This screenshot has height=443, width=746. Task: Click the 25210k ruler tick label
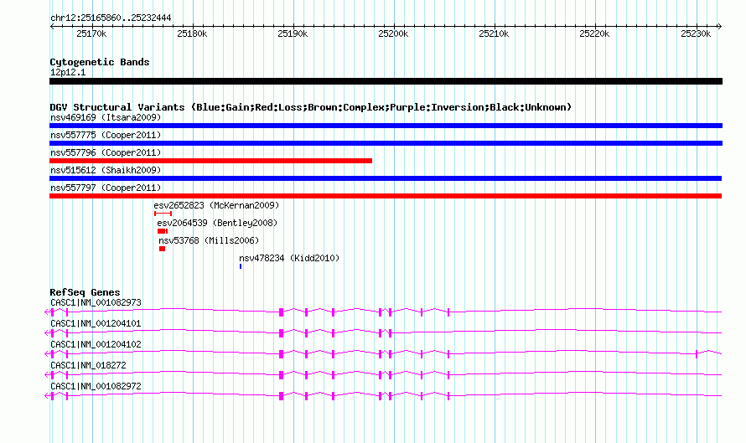click(494, 33)
